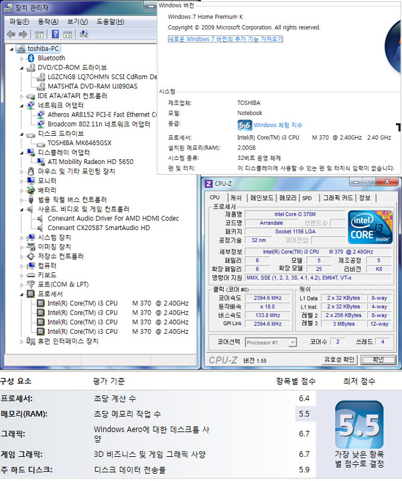Image resolution: width=402 pixels, height=481 pixels.
Task: Click the 키보드 category icon
Action: tap(31, 275)
